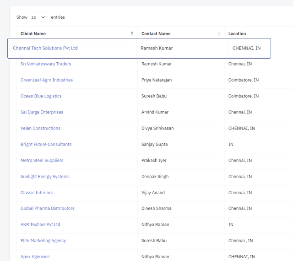The height and width of the screenshot is (261, 293).
Task: Select Suresh Babu in Ocean Blue Logistics row
Action: point(154,96)
